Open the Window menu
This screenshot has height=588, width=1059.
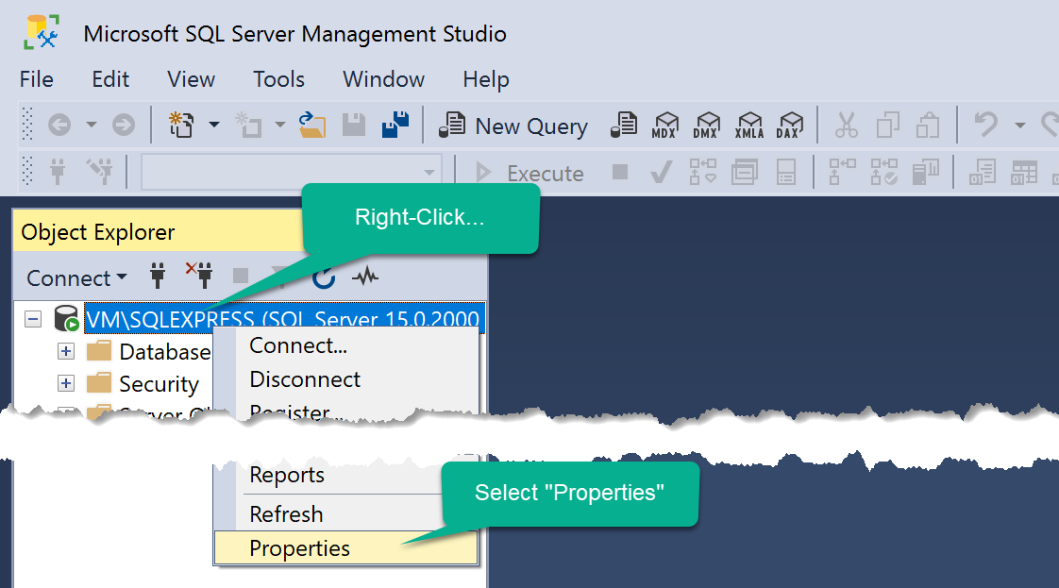pyautogui.click(x=383, y=79)
